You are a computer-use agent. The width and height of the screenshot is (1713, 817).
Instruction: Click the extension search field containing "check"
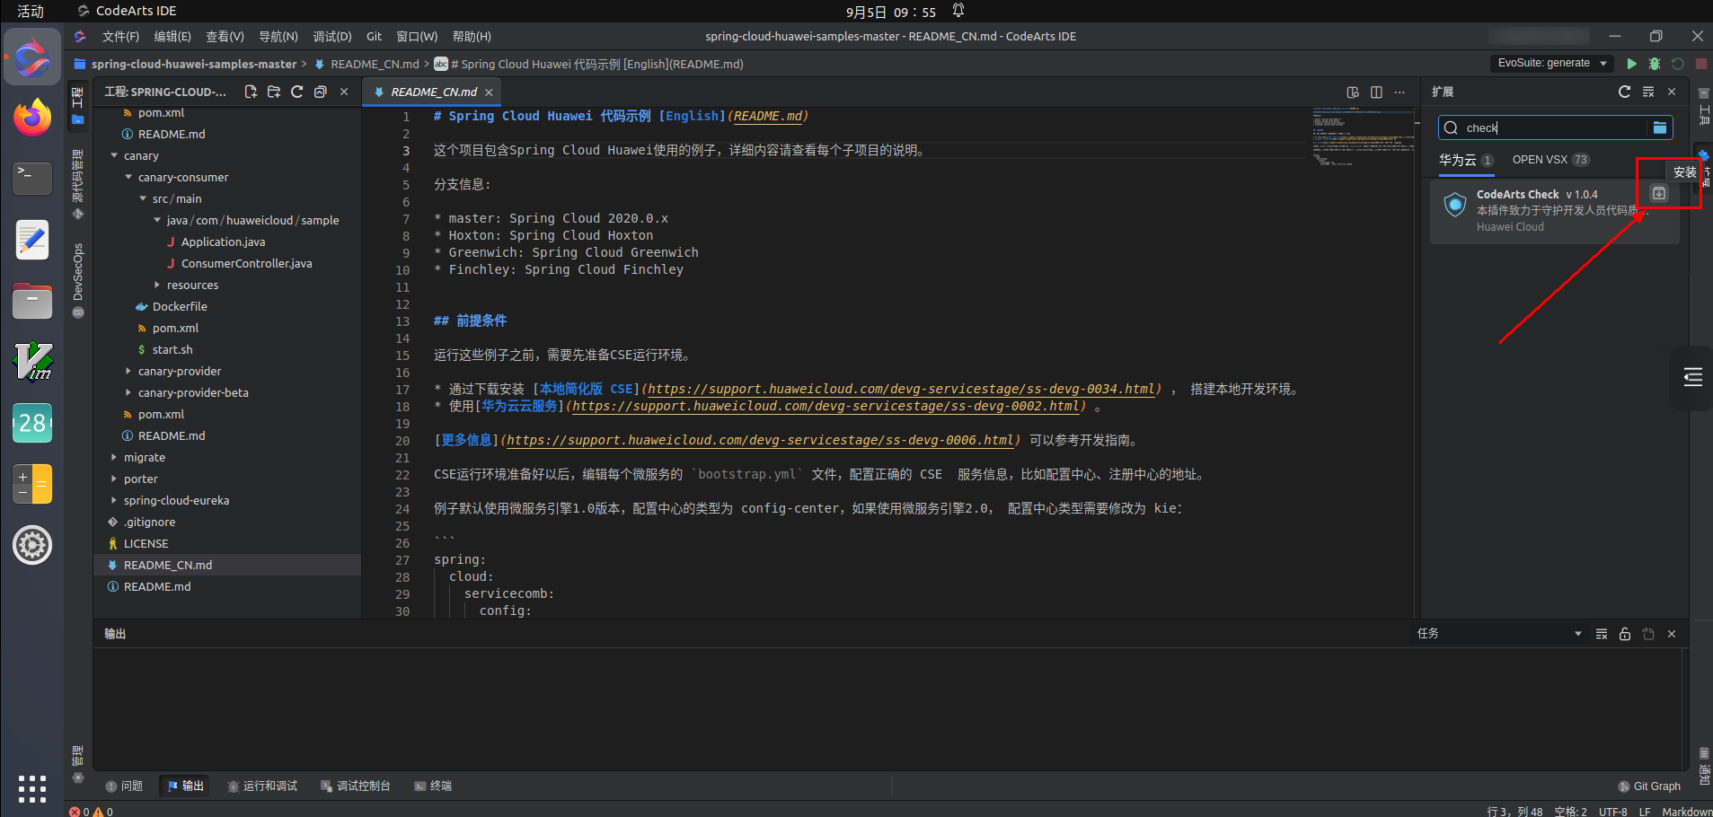1555,127
